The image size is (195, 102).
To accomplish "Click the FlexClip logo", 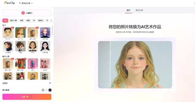I will pos(10,3).
